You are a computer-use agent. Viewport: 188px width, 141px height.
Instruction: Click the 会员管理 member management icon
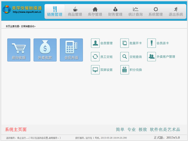coord(95,43)
